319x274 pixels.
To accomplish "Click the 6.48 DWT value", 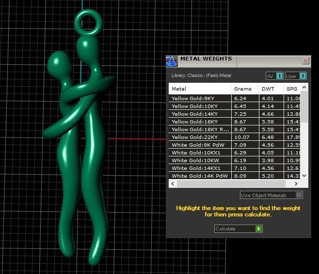I will (x=268, y=137).
